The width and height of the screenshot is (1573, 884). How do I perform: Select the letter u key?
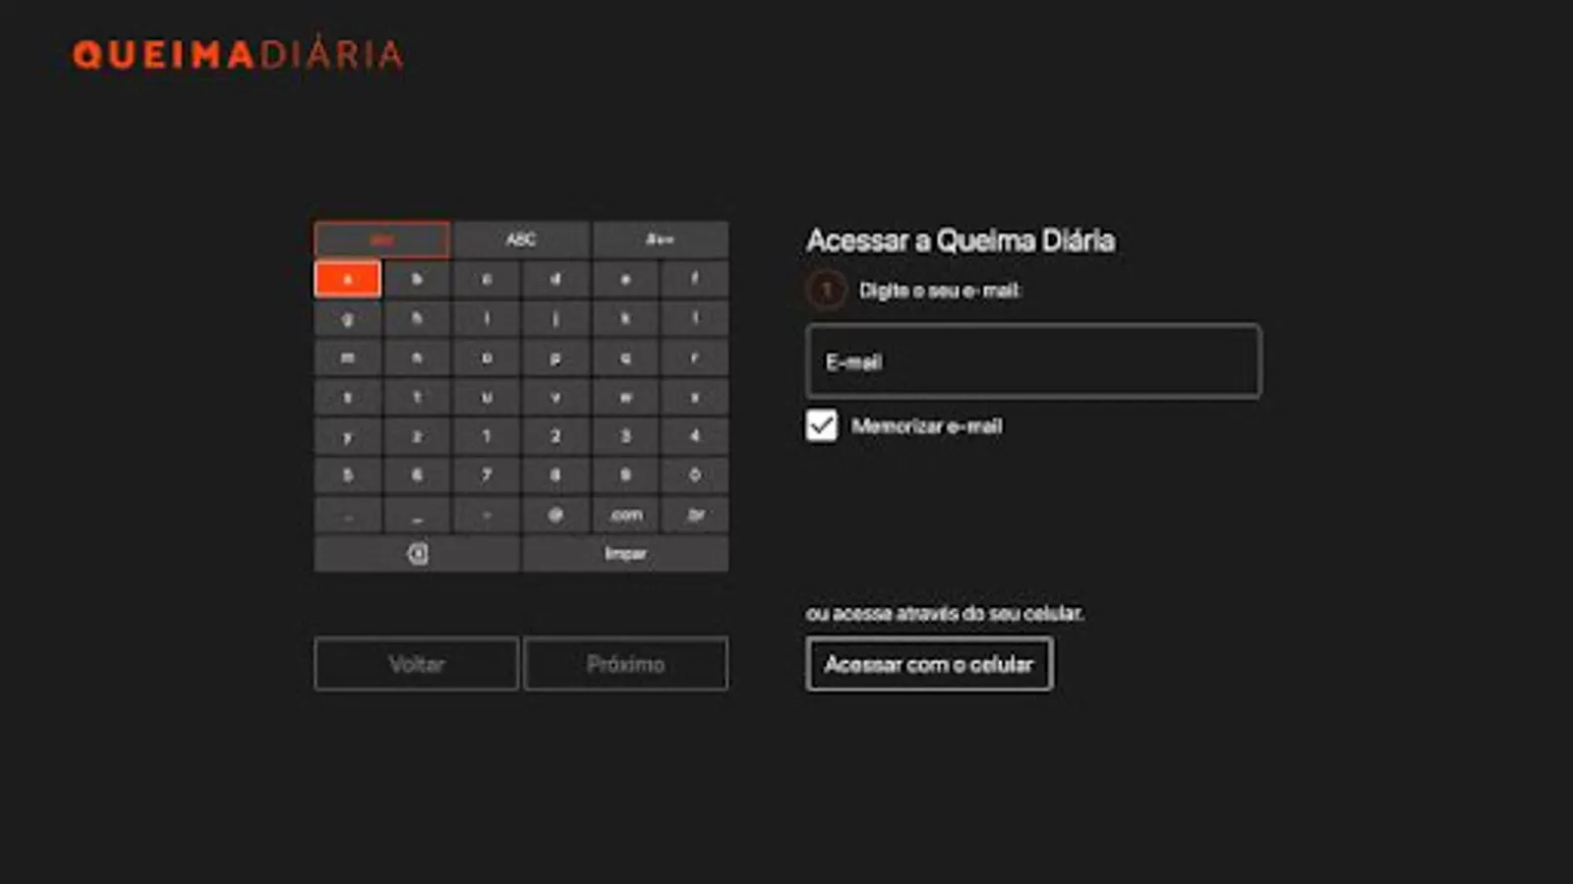point(487,397)
